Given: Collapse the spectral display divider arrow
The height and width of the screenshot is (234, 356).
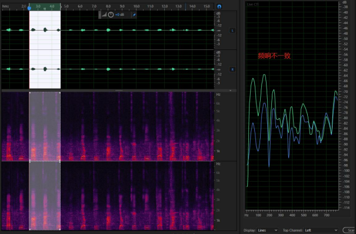Looking at the screenshot, I should point(231,91).
